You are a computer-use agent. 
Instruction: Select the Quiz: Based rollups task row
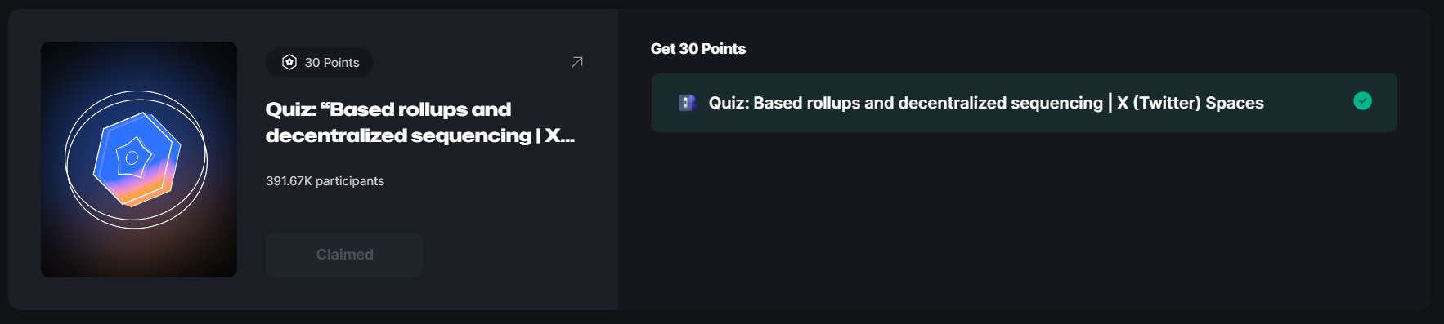pyautogui.click(x=1024, y=103)
